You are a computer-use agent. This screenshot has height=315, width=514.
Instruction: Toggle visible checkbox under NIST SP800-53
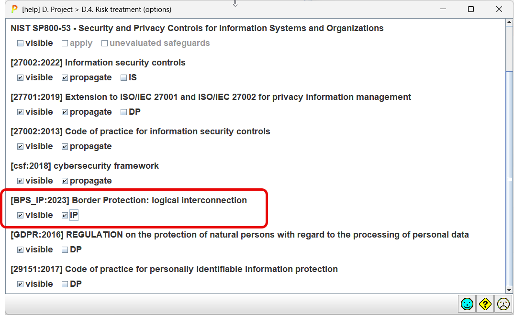(x=20, y=43)
